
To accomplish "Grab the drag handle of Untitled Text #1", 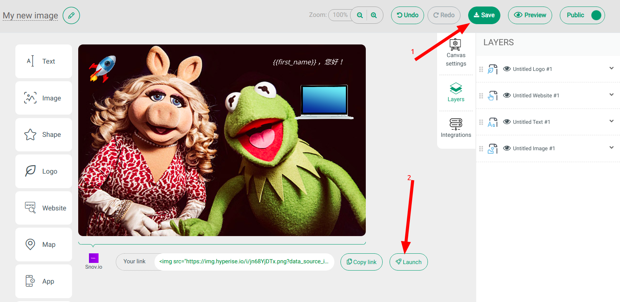I will click(x=481, y=122).
